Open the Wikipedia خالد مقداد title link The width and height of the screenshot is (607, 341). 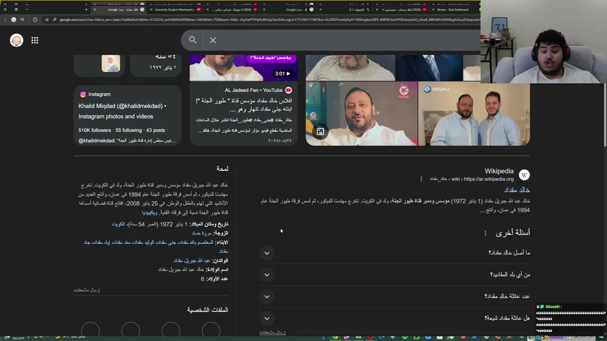pos(517,190)
